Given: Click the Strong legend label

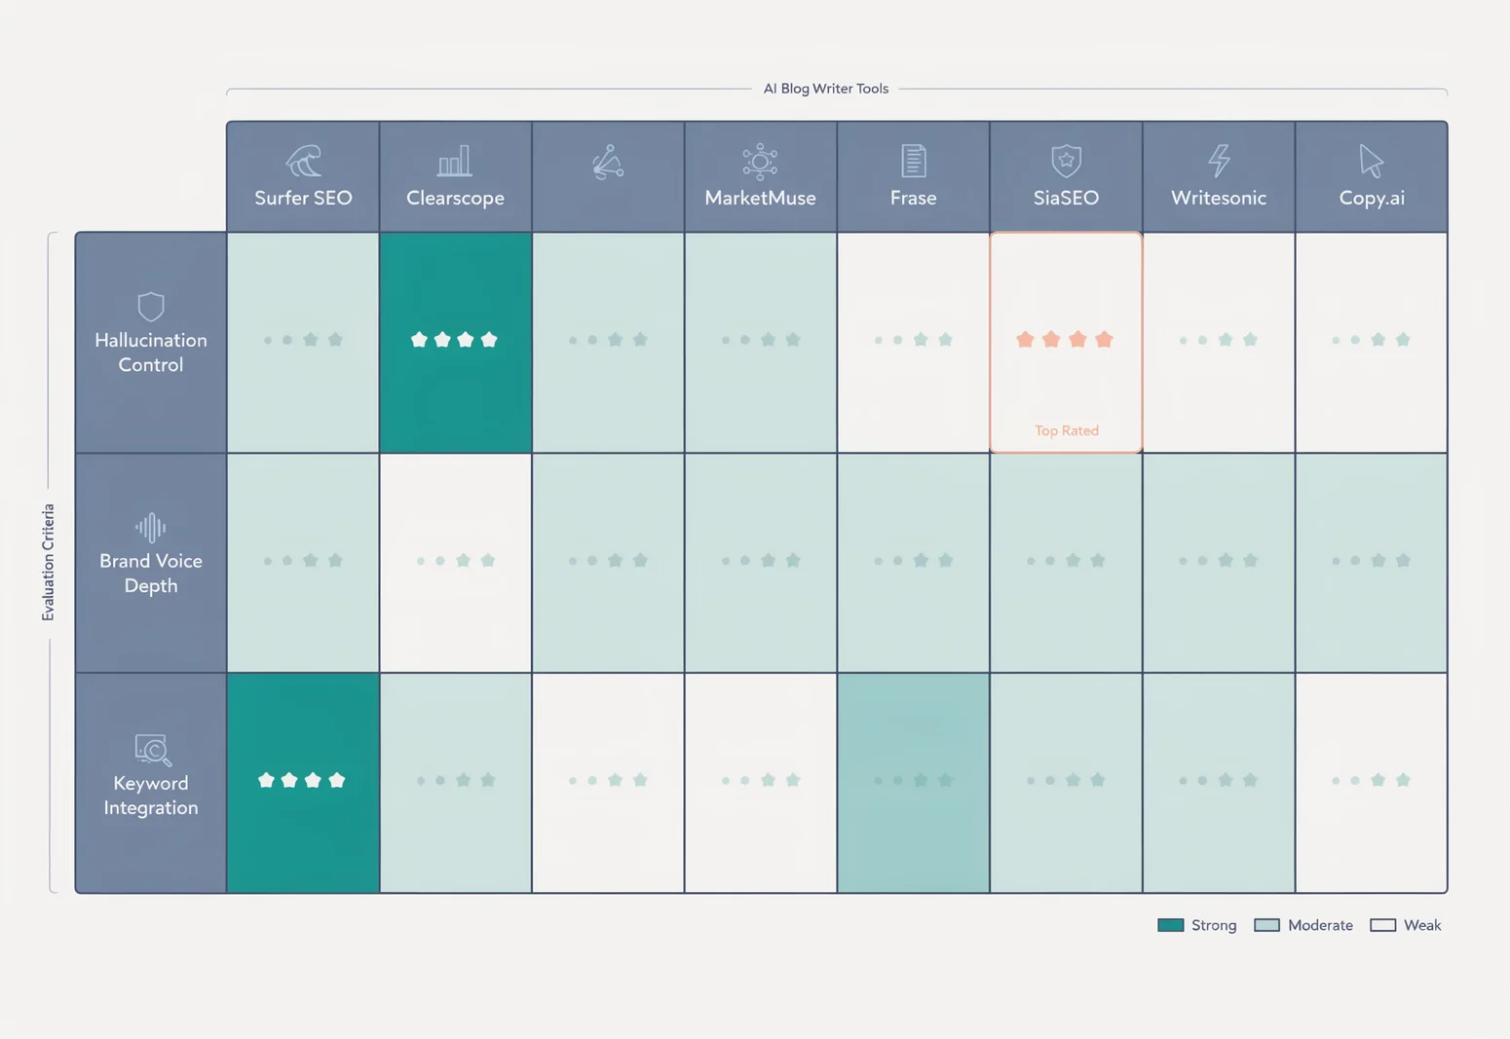Looking at the screenshot, I should tap(1214, 925).
